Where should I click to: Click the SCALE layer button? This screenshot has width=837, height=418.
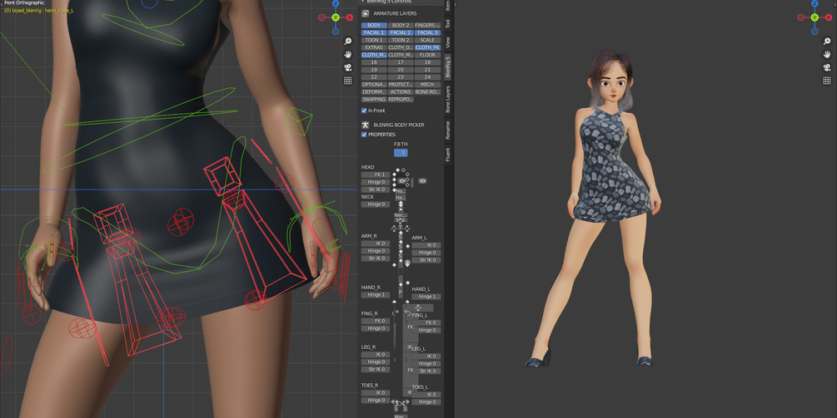click(x=427, y=40)
